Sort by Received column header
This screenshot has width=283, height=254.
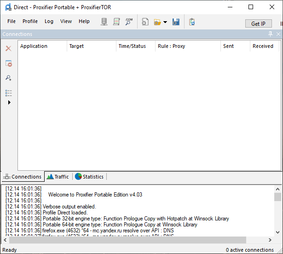tap(265, 46)
